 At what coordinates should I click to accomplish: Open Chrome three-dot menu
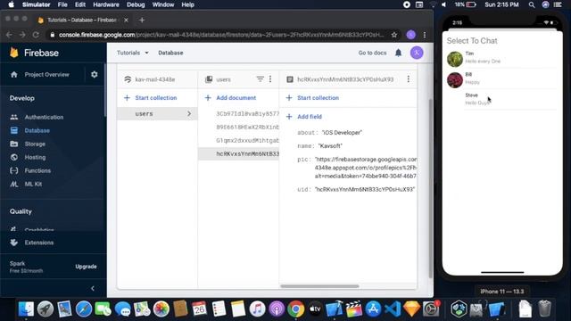click(425, 35)
